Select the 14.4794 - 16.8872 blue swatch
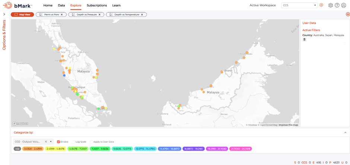Image resolution: width=350 pixels, height=165 pixels. [170, 149]
